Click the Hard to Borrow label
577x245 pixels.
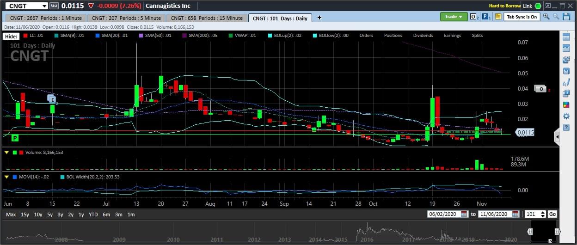505,6
